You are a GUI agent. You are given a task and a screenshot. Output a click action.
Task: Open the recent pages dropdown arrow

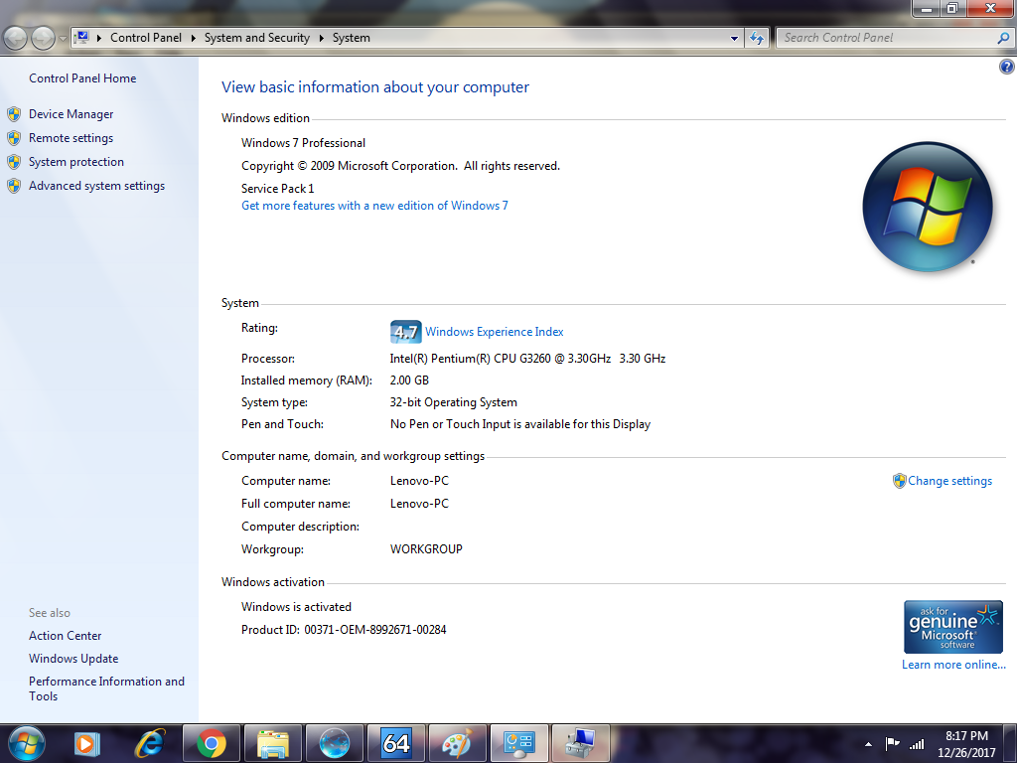coord(64,38)
